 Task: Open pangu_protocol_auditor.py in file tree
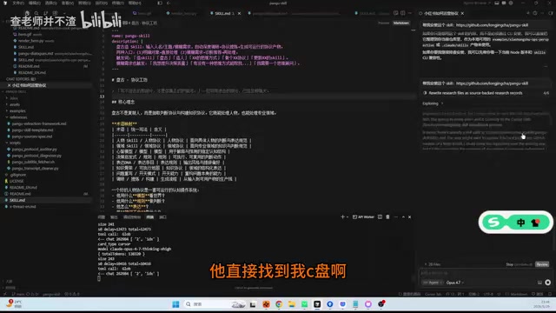tap(34, 149)
